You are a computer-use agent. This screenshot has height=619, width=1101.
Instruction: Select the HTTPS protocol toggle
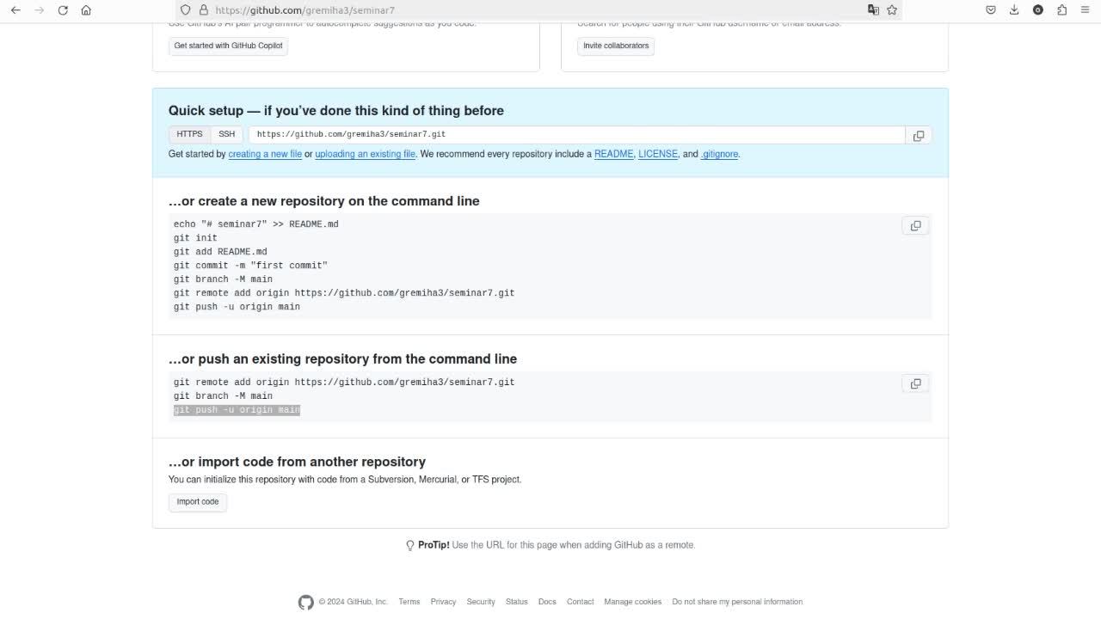click(x=189, y=134)
